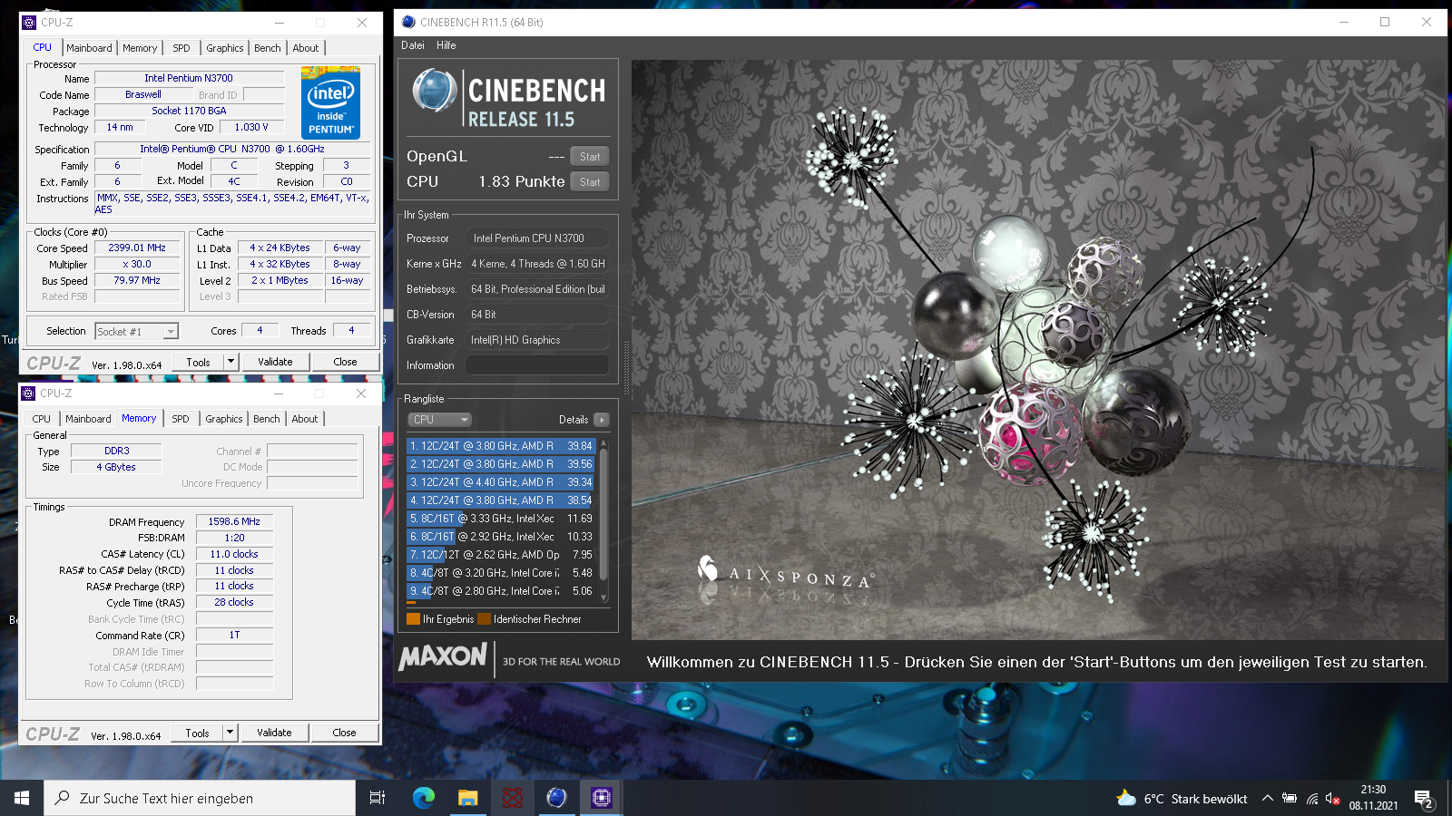Screen dimensions: 1452x816
Task: Open the Windows Start menu
Action: (22, 798)
